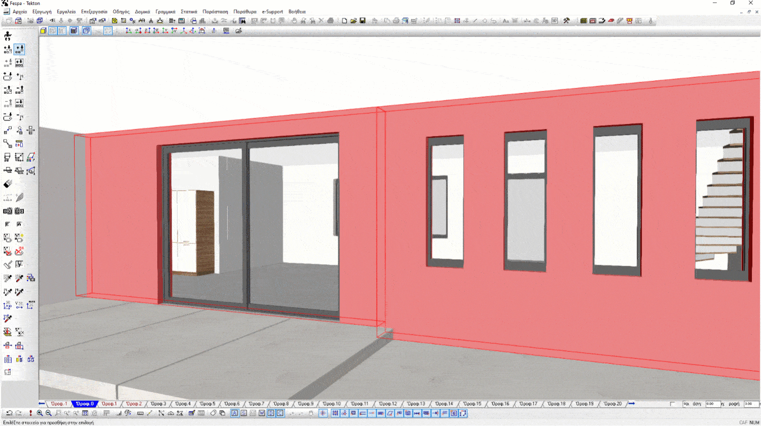Select the yellow solid cube view icon
Viewport: 761px width, 426px height.
coord(44,31)
